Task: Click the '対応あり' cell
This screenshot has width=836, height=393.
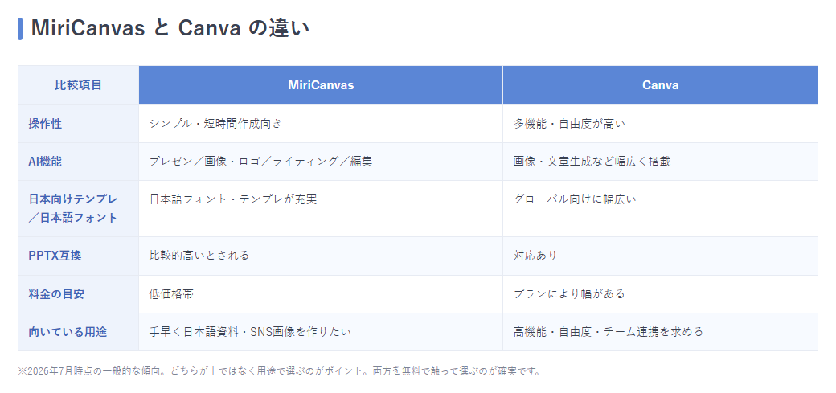Action: tap(660, 256)
